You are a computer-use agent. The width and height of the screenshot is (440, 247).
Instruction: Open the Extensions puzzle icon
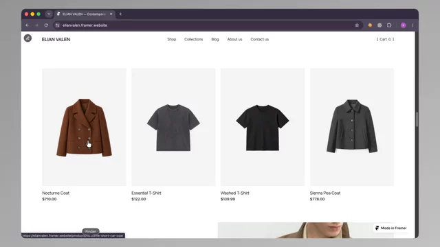tap(389, 25)
